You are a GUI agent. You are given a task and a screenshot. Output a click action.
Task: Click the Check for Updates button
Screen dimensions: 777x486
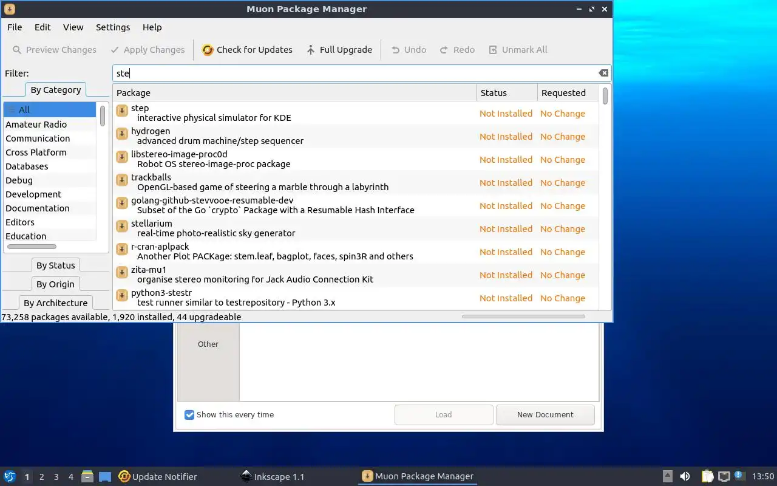point(247,50)
